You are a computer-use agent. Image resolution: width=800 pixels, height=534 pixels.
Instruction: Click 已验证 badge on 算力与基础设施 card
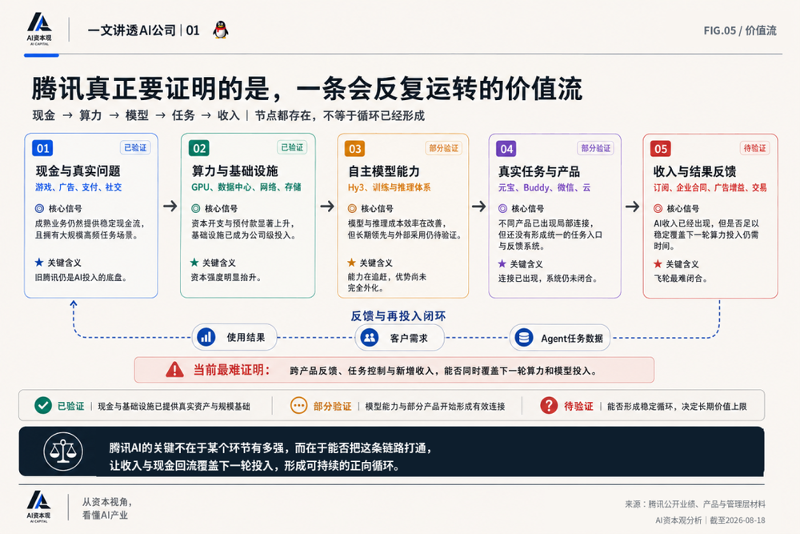[x=292, y=147]
